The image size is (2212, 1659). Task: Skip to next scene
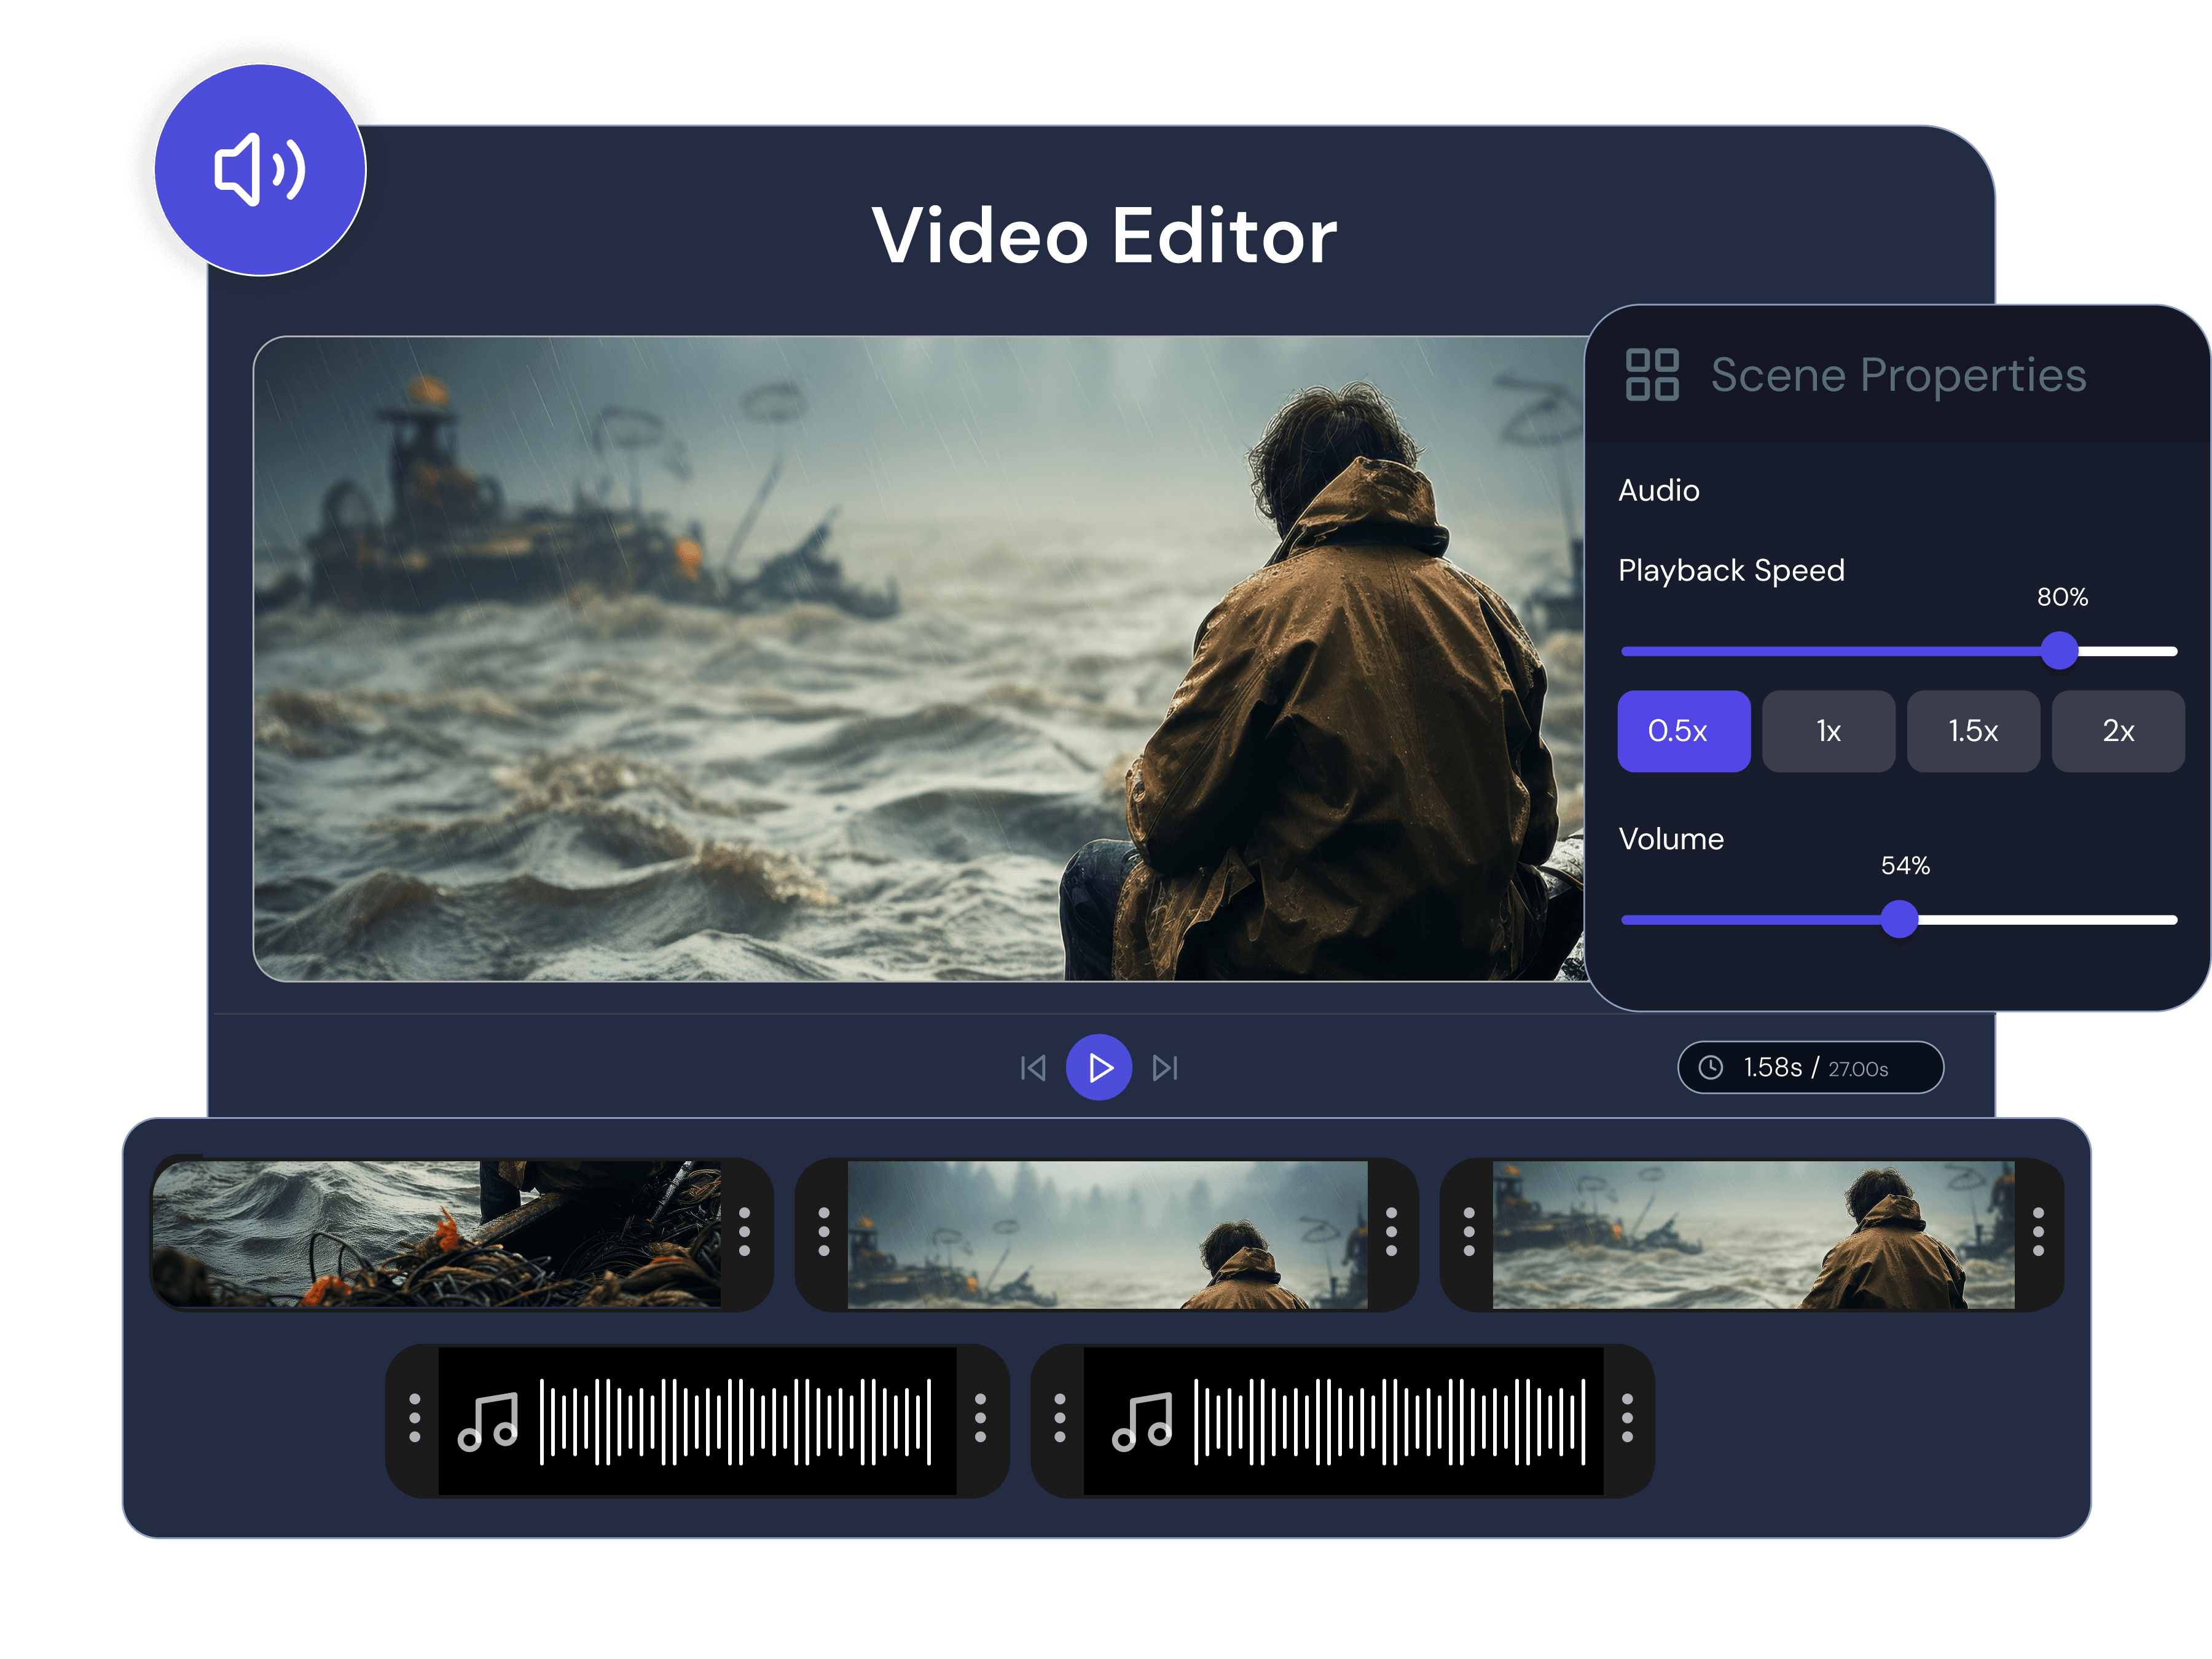[x=1165, y=1068]
